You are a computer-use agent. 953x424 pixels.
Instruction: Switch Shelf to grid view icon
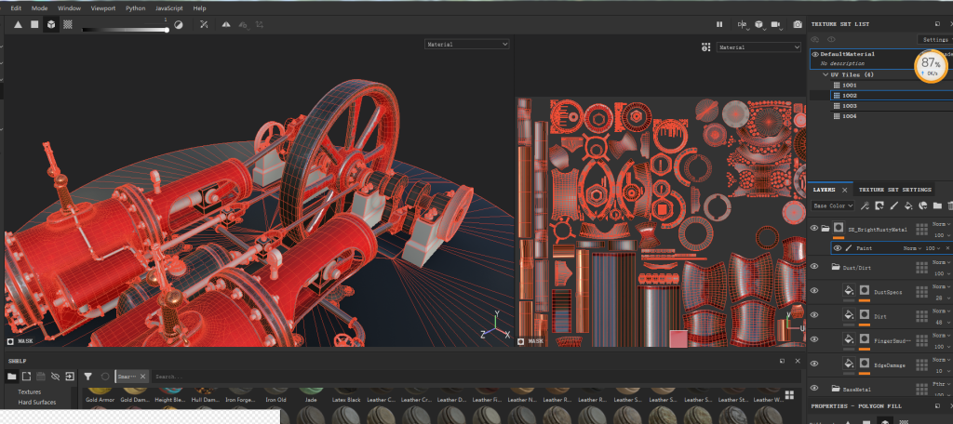pyautogui.click(x=789, y=395)
